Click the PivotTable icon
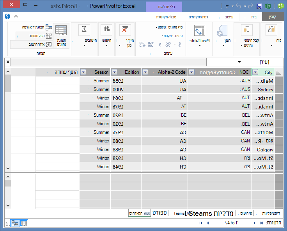Screen dimensions: 287x231 tap(200, 30)
